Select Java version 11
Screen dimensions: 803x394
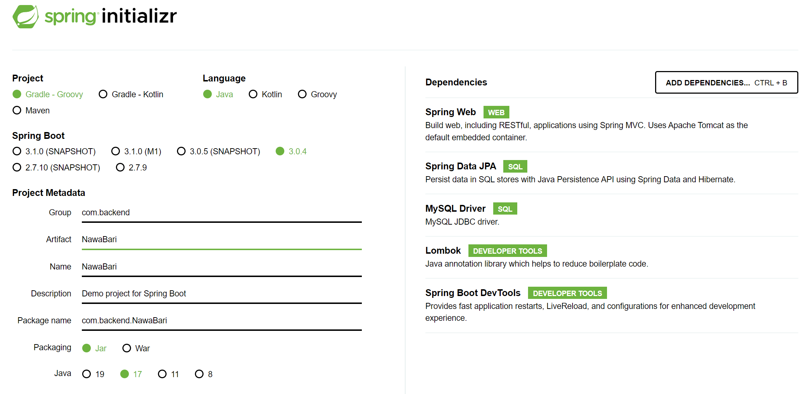point(169,374)
